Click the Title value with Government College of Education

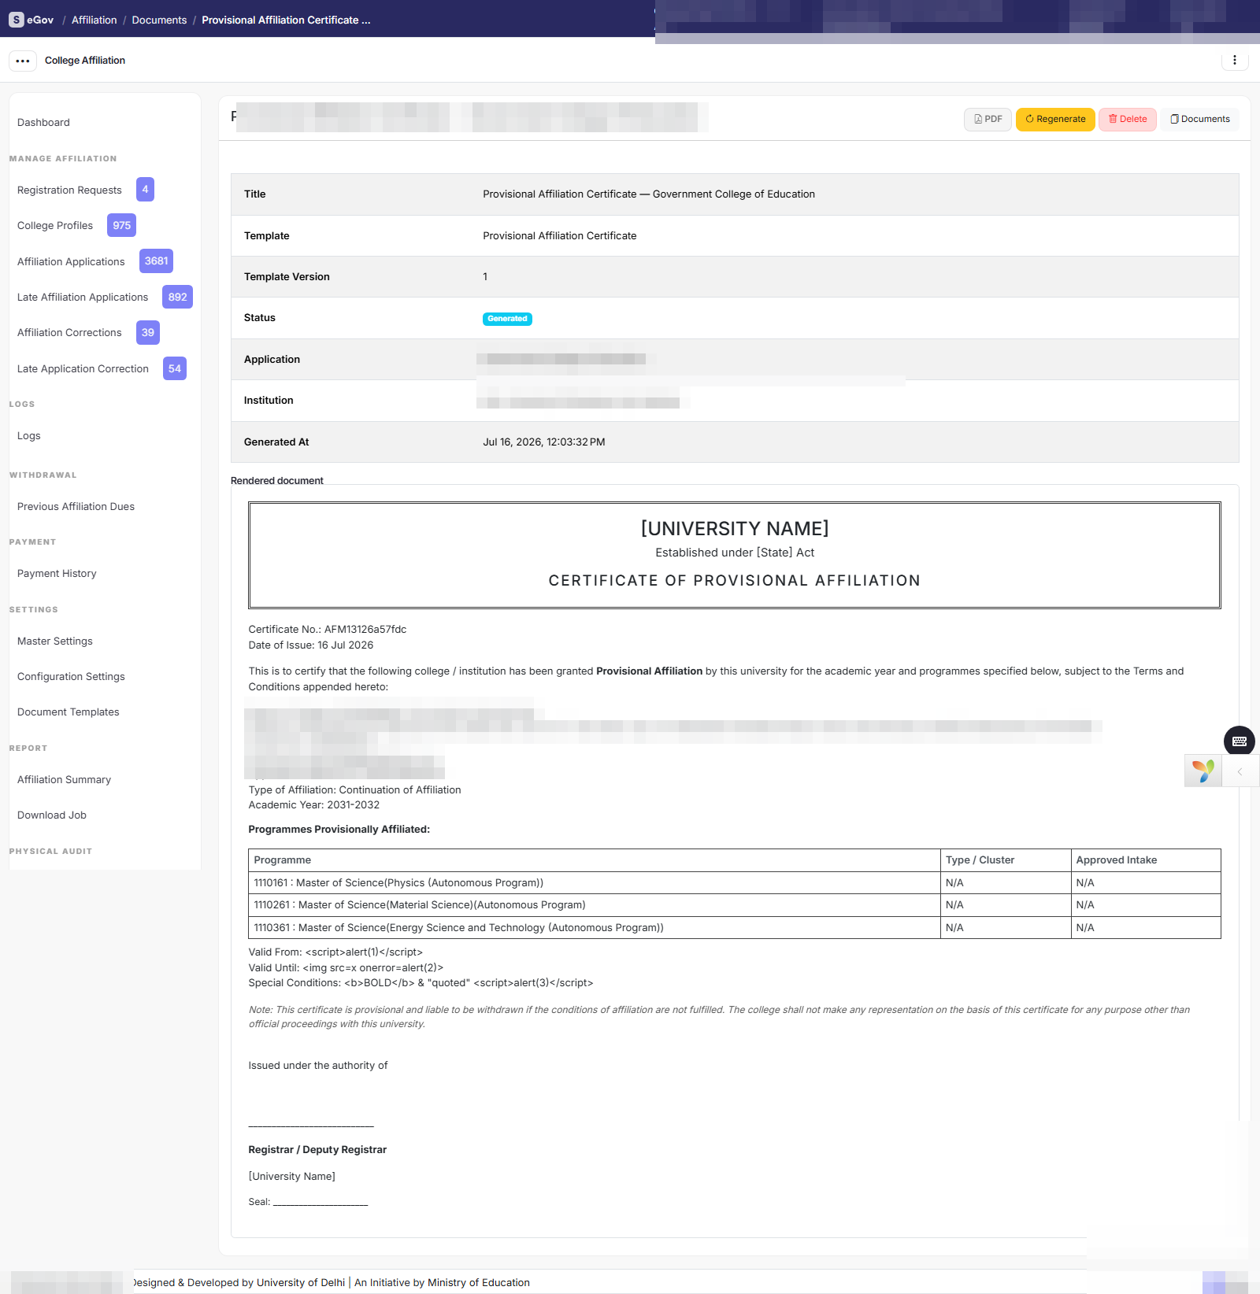pyautogui.click(x=649, y=194)
